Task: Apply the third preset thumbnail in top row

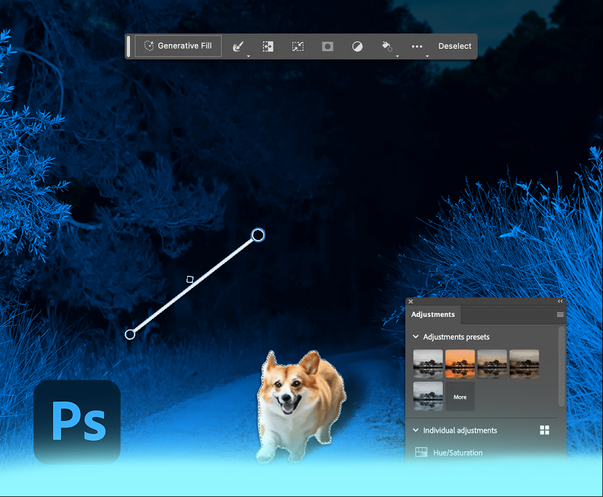Action: 492,364
